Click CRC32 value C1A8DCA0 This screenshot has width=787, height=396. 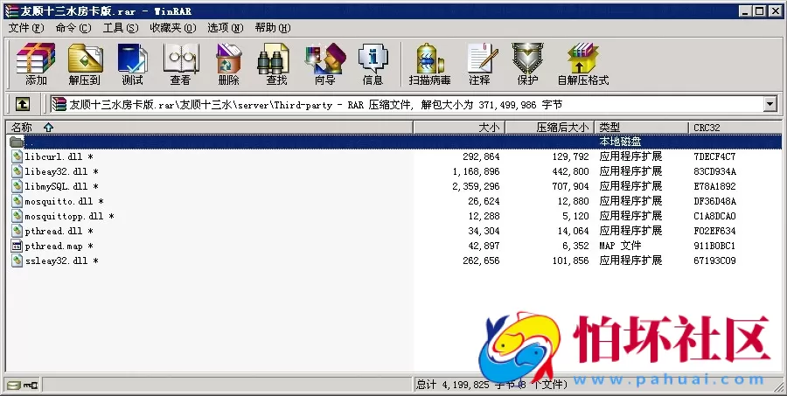click(714, 216)
